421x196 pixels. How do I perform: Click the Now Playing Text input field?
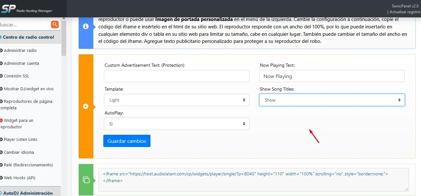[x=332, y=76]
